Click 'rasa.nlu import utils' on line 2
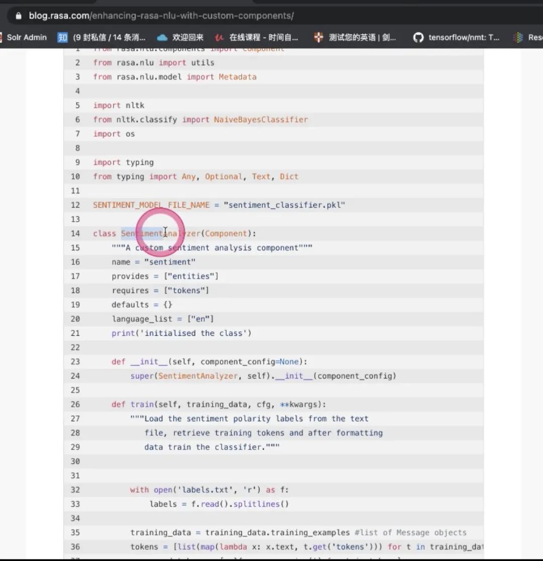 (x=165, y=63)
